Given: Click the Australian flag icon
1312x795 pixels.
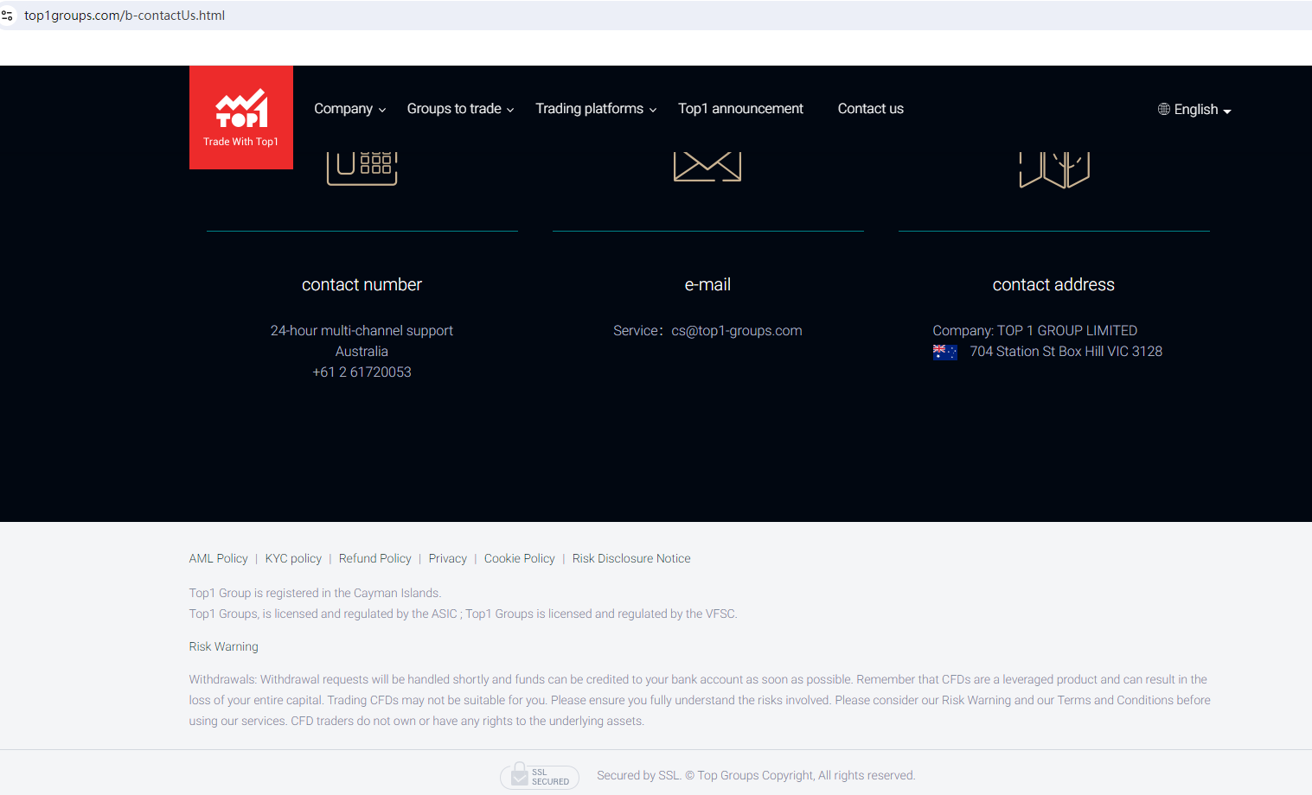Looking at the screenshot, I should click(x=945, y=352).
